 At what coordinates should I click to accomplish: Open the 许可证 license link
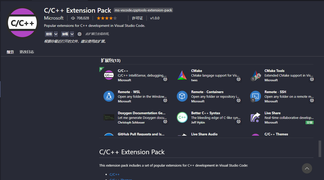click(137, 18)
